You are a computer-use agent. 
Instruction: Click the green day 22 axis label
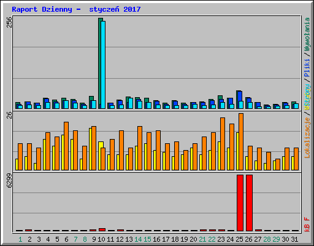click(x=212, y=239)
